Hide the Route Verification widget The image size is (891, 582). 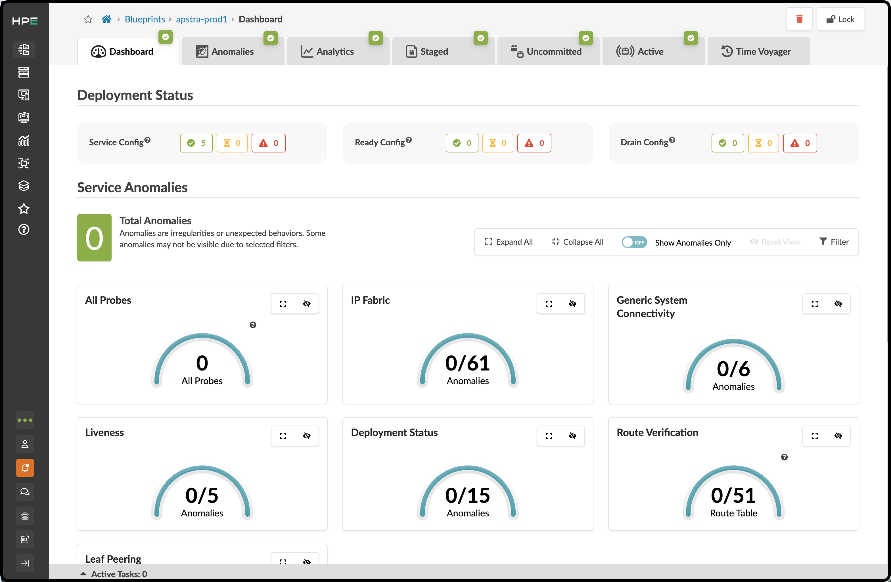tap(838, 436)
